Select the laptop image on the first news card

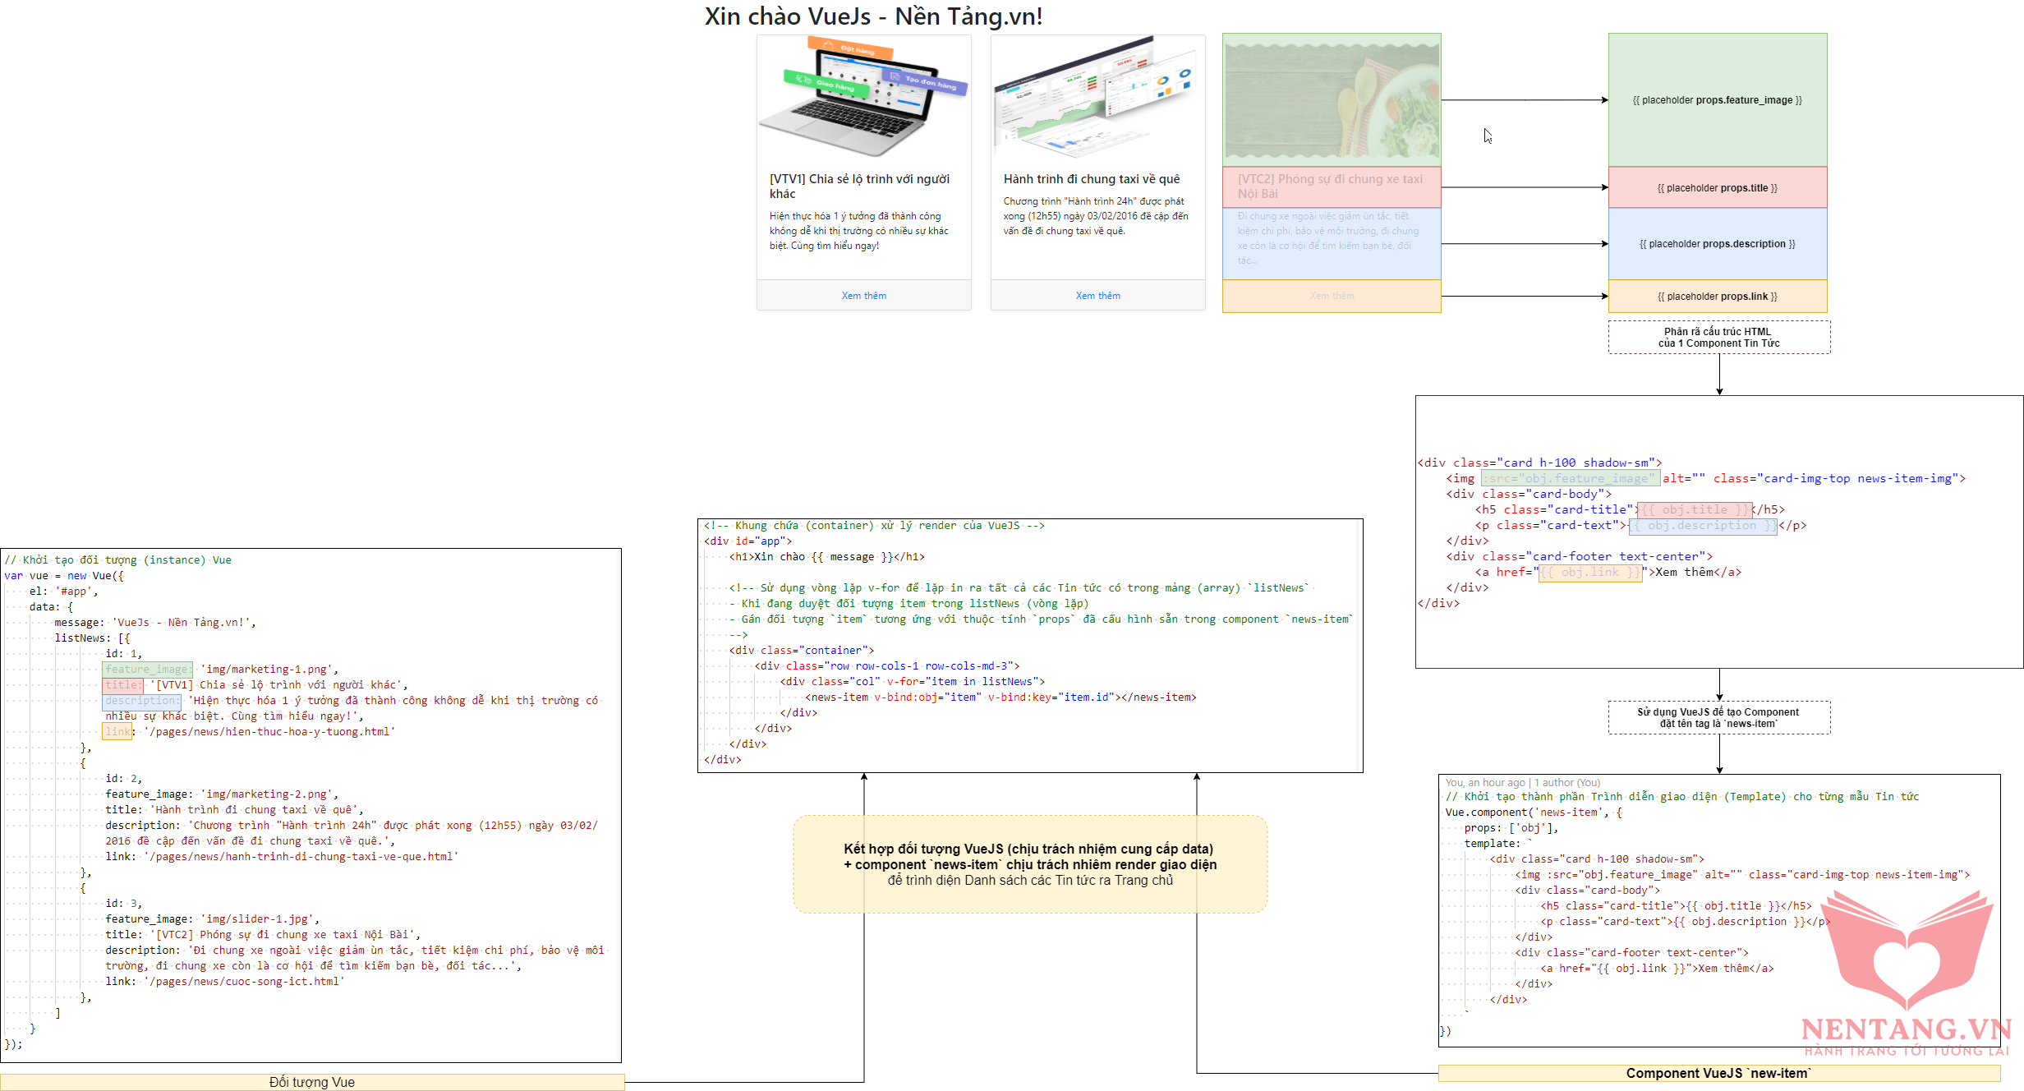coord(863,99)
